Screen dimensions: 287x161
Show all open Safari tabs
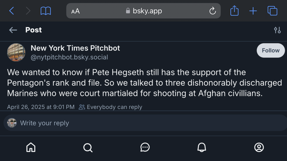(272, 11)
